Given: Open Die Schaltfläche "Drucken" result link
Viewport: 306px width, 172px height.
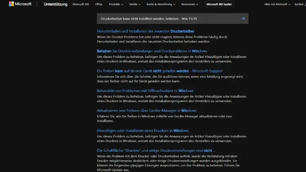Looking at the screenshot, I should tap(156, 150).
